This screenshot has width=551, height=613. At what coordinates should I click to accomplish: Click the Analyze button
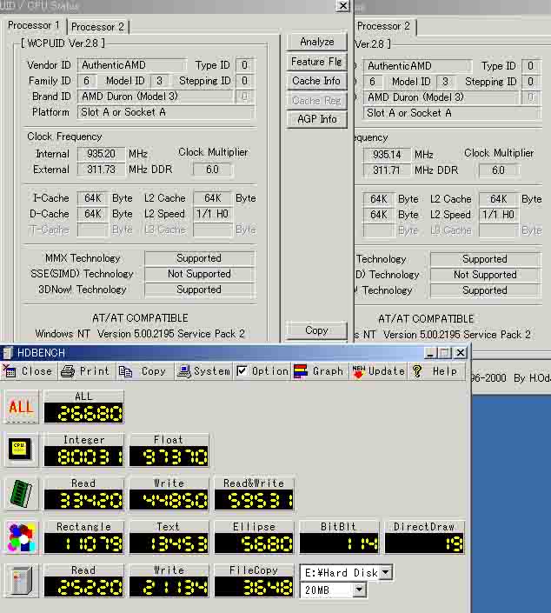(x=317, y=42)
